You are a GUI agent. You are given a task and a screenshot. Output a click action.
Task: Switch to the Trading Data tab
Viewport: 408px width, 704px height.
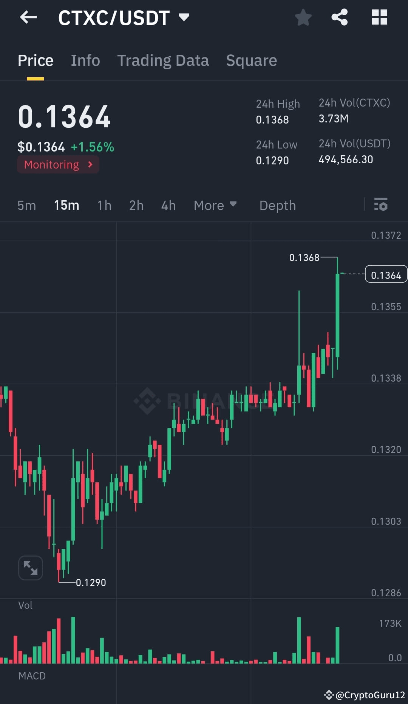163,60
